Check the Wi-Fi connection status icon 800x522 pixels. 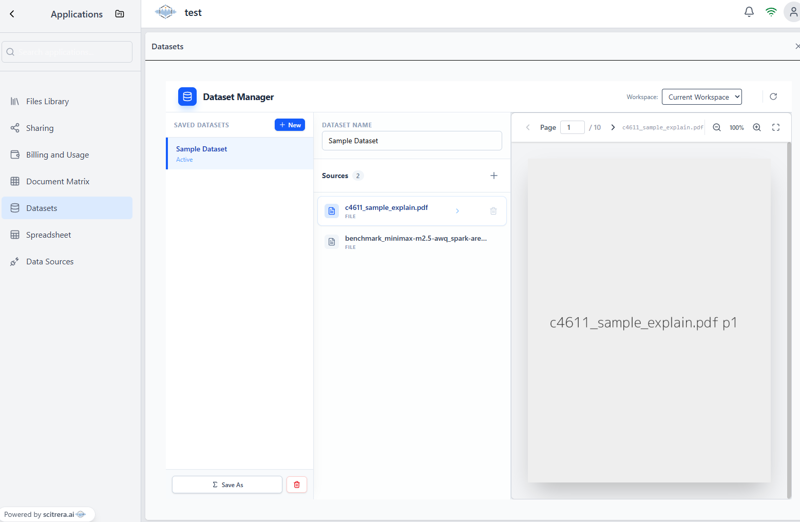tap(771, 12)
